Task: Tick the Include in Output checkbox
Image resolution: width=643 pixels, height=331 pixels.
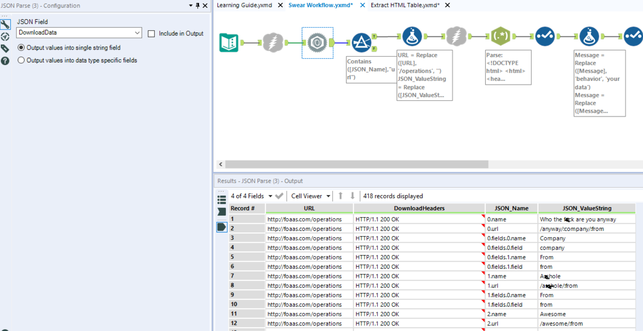Action: 151,34
